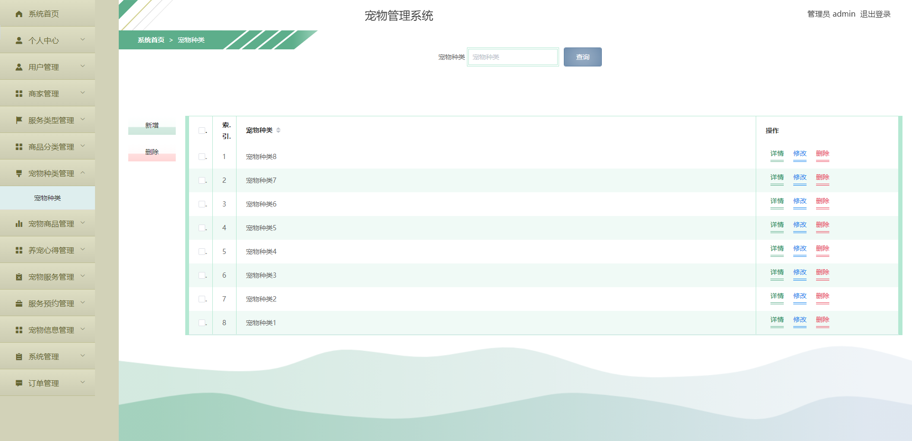Expand the 用户管理 menu chevron
The width and height of the screenshot is (912, 441).
(x=84, y=66)
